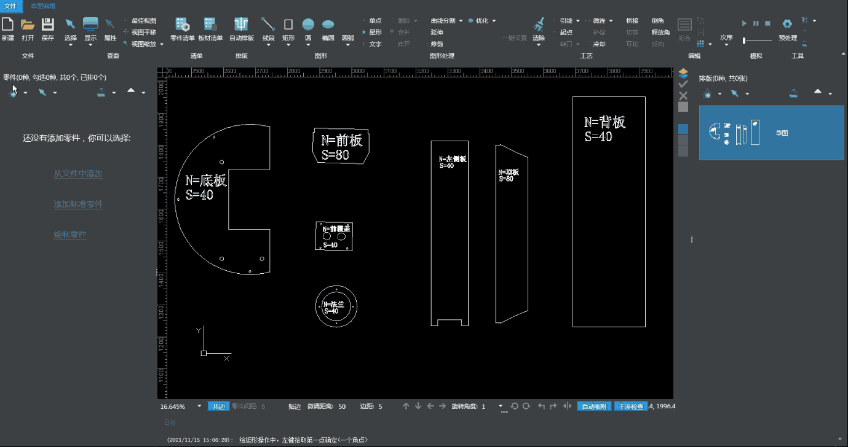Viewport: 848px width, 447px height.
Task: Click the layers stack icon beside canvas
Action: pos(683,73)
